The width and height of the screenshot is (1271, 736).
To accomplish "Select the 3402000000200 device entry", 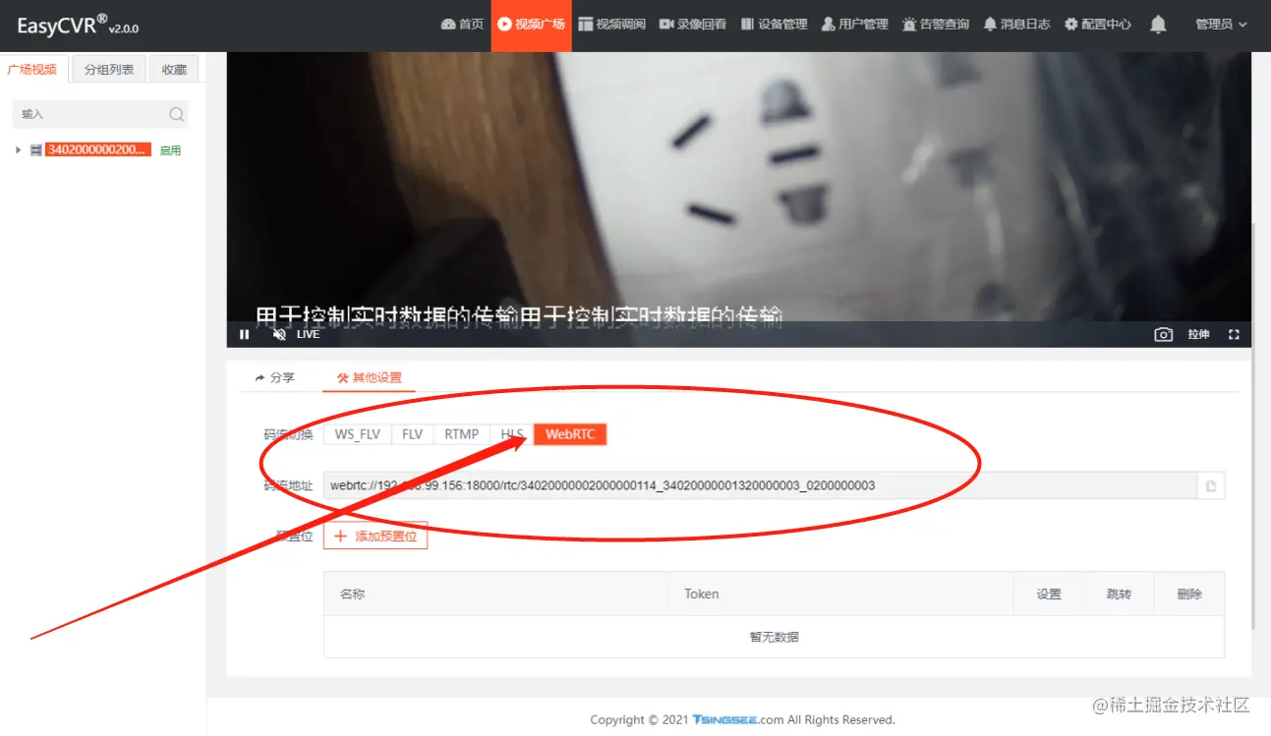I will 98,150.
